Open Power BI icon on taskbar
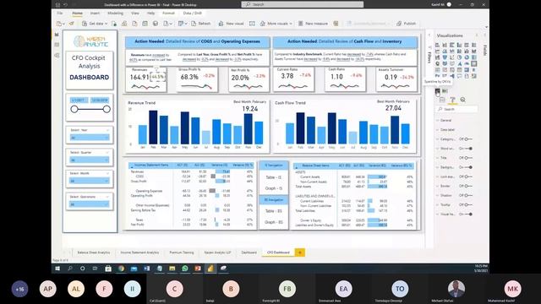541x304 pixels. click(210, 269)
